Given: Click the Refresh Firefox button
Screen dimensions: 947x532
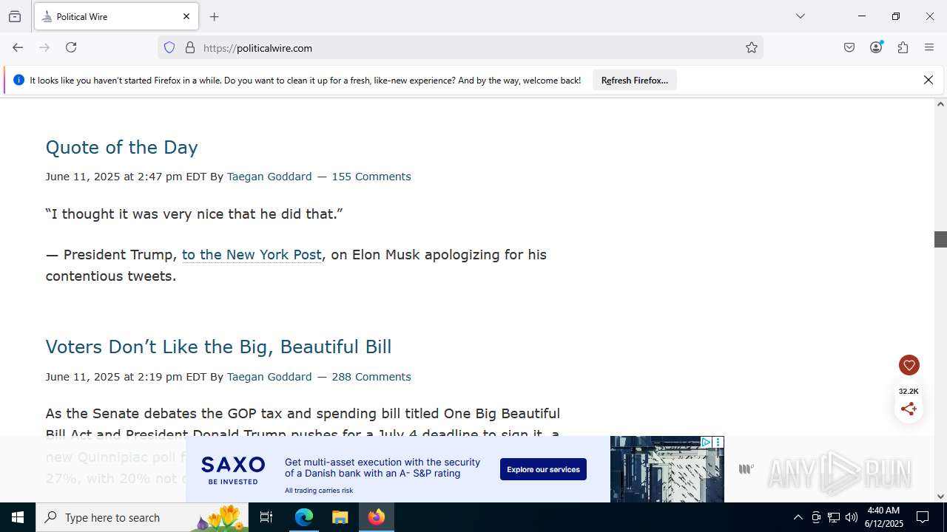Looking at the screenshot, I should tap(635, 81).
